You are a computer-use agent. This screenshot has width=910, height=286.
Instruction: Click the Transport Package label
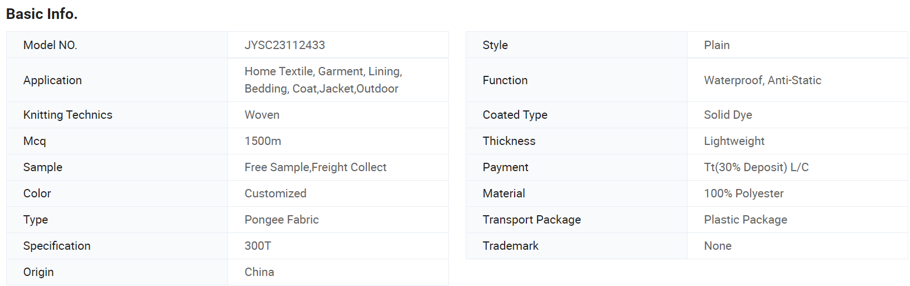[x=531, y=220]
